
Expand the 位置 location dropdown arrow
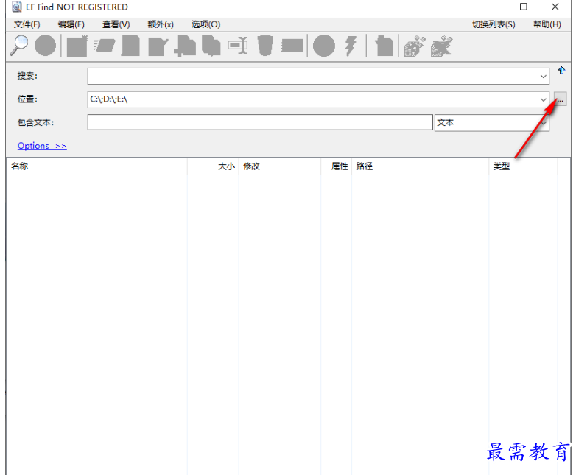tap(543, 99)
